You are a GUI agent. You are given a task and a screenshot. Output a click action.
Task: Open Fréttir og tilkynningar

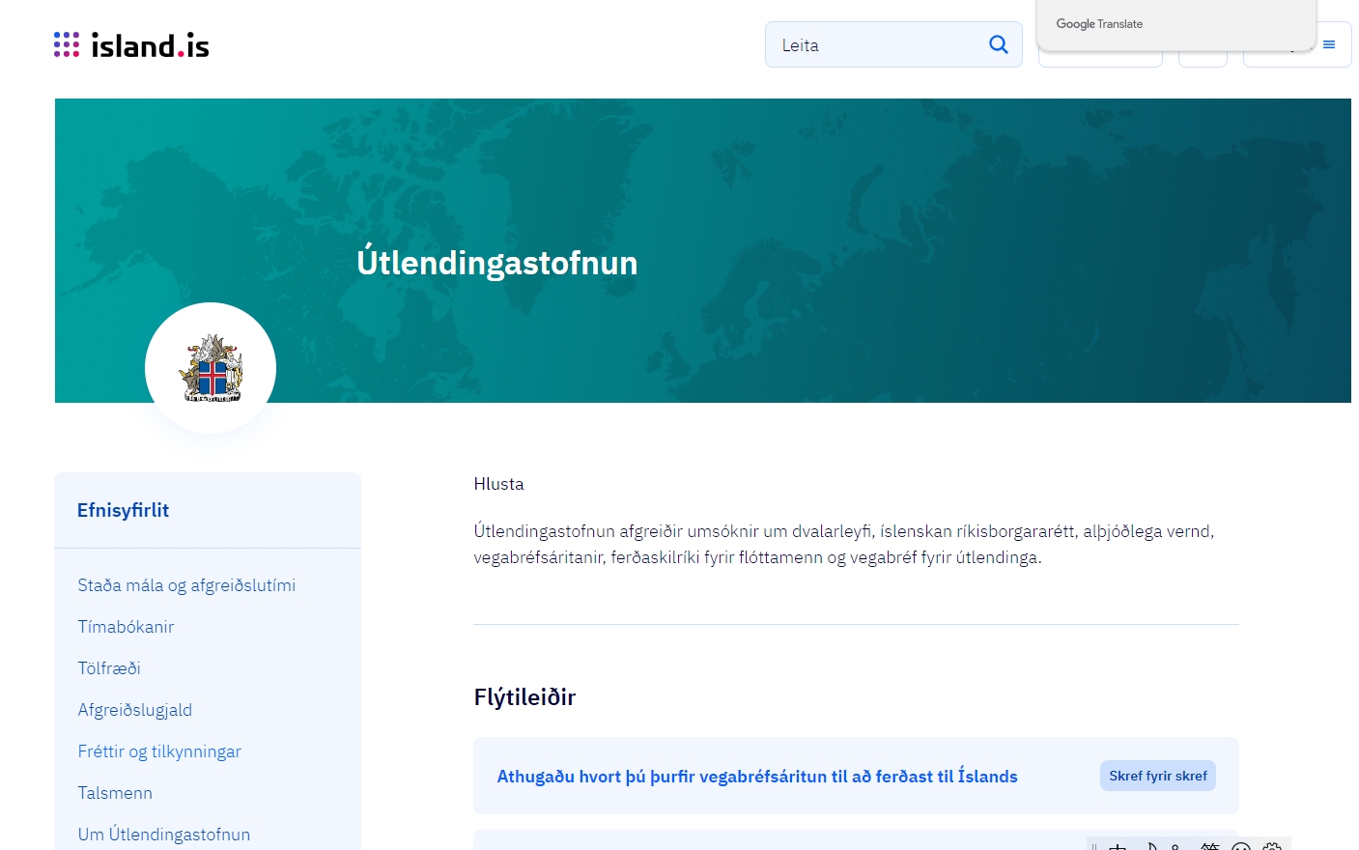click(159, 751)
